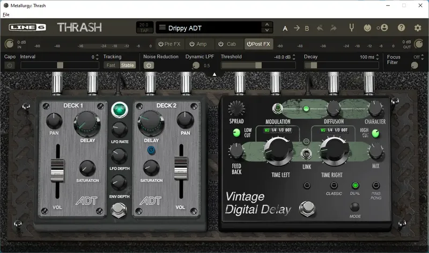Screen dimensions: 429x253
Task: Click the Deck 1 DELAY knob
Action: click(87, 125)
